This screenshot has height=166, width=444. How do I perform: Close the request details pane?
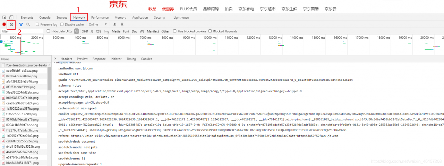(x=55, y=59)
